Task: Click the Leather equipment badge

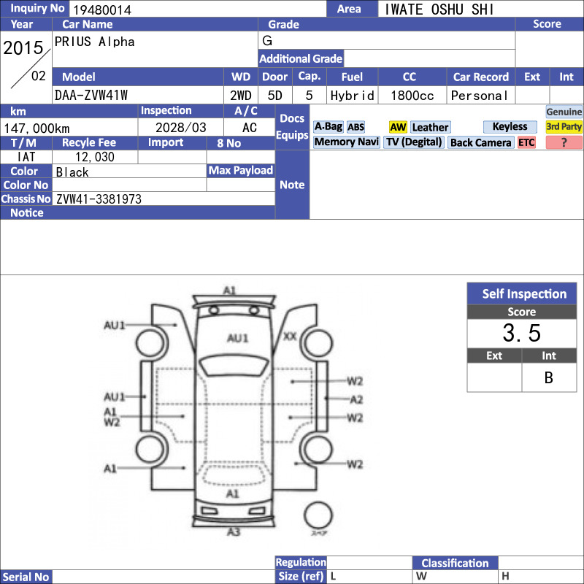Action: tap(430, 127)
